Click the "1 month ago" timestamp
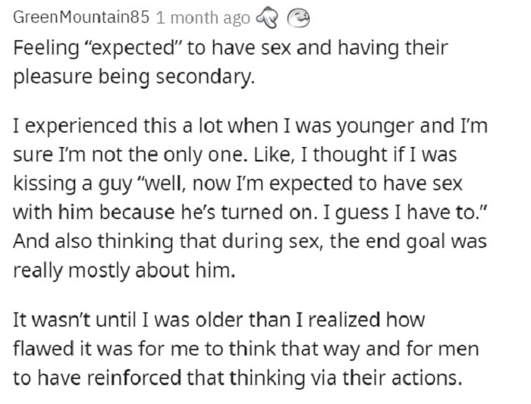 pyautogui.click(x=203, y=17)
